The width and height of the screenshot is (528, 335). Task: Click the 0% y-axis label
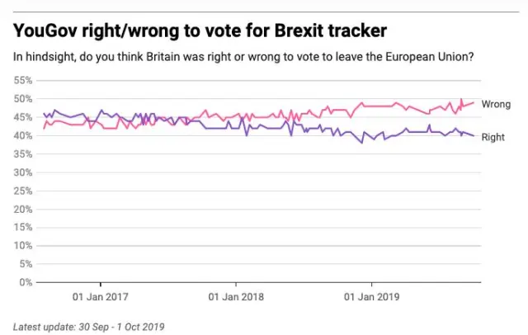(x=25, y=282)
